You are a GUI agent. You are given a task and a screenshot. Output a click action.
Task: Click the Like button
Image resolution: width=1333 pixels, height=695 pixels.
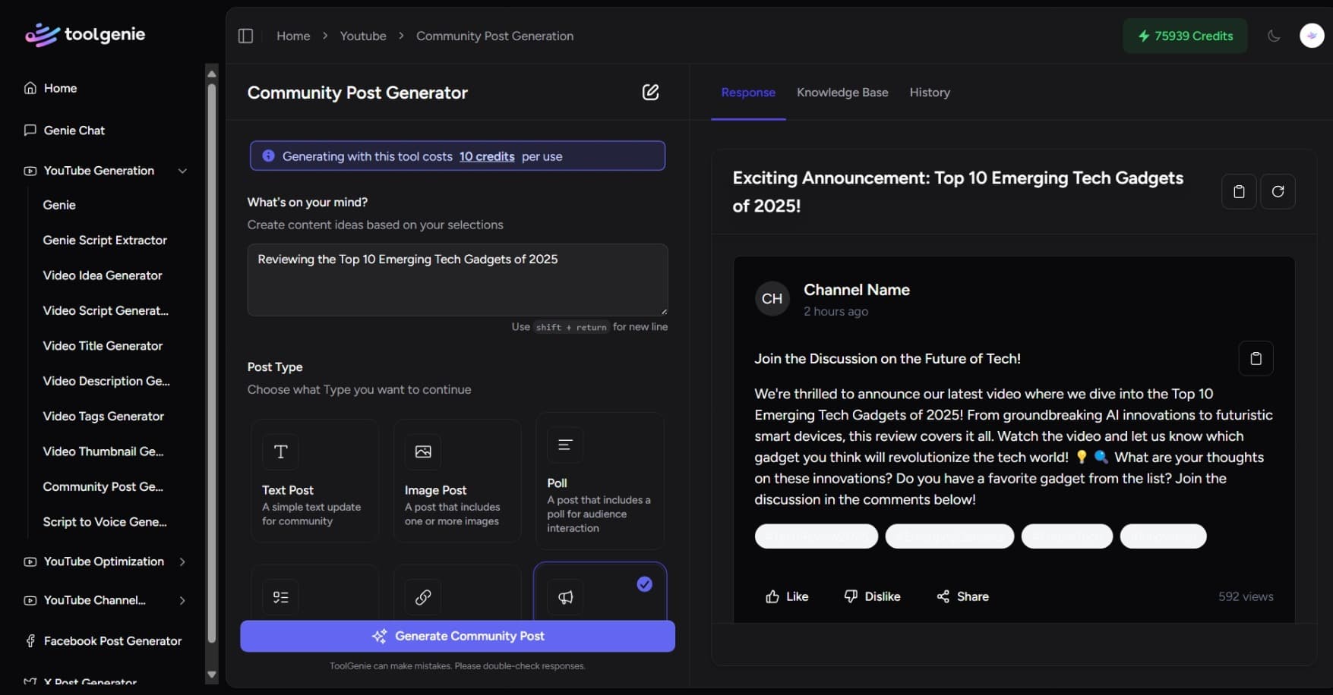click(787, 596)
